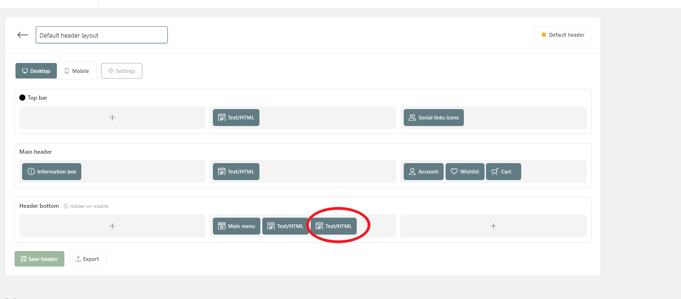The height and width of the screenshot is (299, 681).
Task: Select the Text/HTML block in Top bar
Action: (x=235, y=117)
